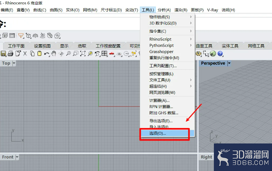Image resolution: width=272 pixels, height=171 pixels.
Task: Expand the PythonScript submenu arrow
Action: pyautogui.click(x=191, y=45)
